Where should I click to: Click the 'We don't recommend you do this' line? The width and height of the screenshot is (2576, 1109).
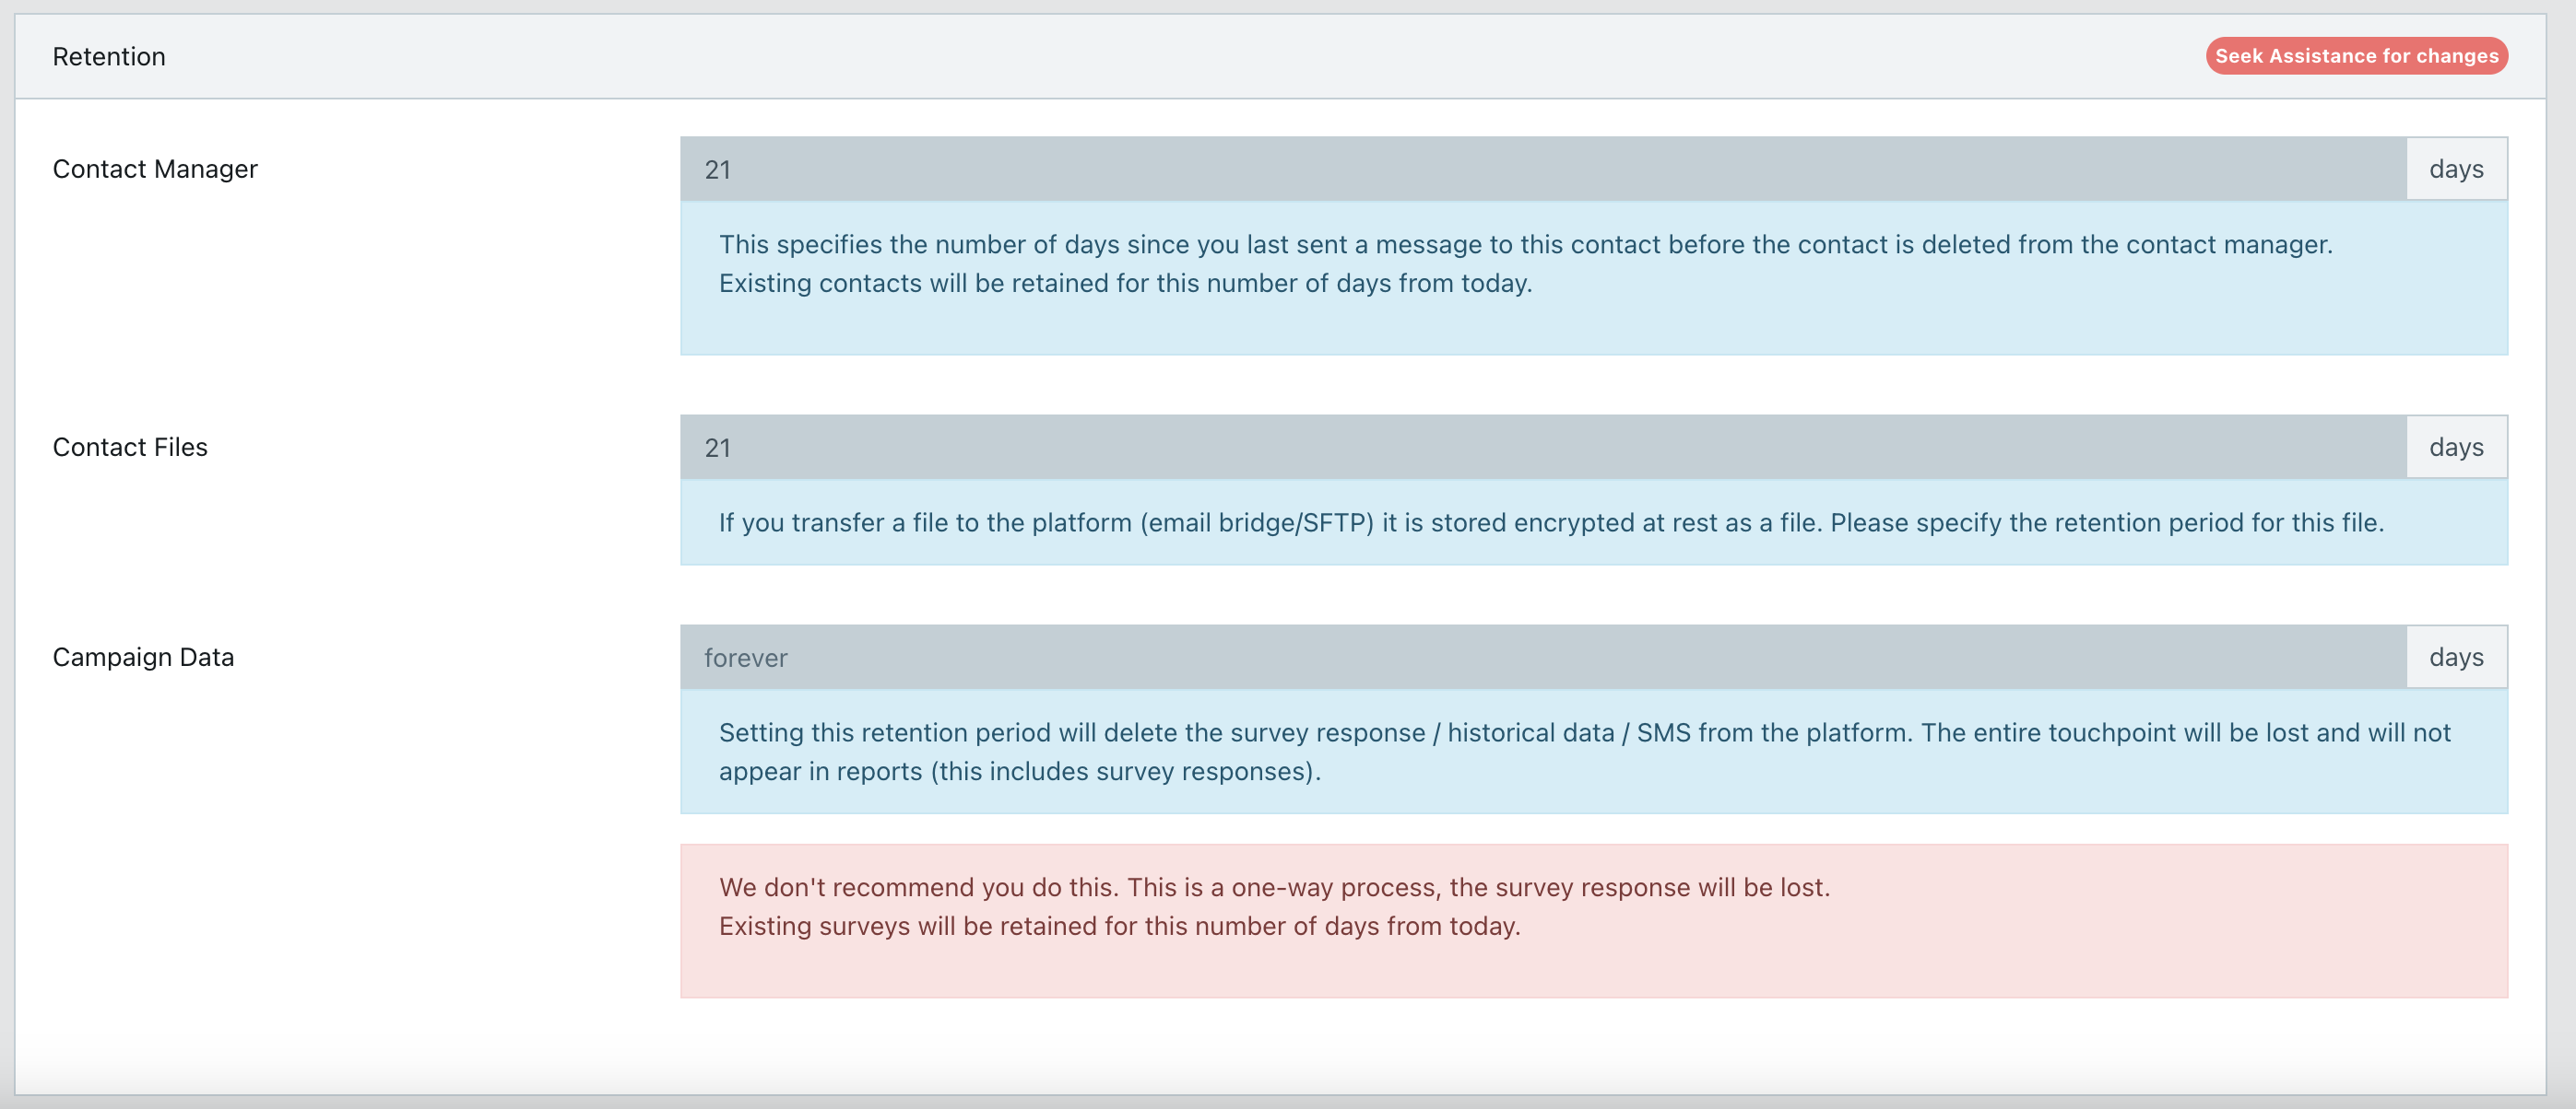coord(1273,887)
